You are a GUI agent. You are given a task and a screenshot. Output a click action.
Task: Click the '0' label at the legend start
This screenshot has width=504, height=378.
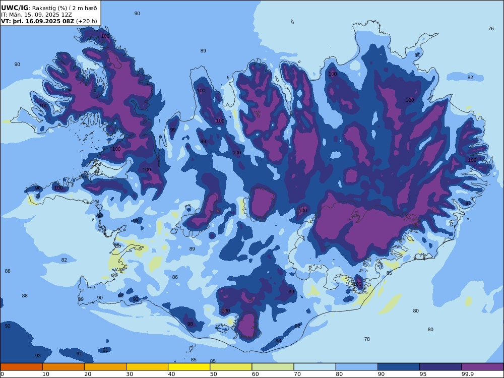tap(2, 374)
